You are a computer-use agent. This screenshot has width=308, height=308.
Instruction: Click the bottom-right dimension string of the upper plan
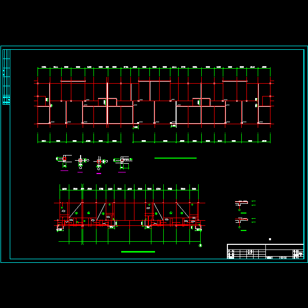coord(201,141)
